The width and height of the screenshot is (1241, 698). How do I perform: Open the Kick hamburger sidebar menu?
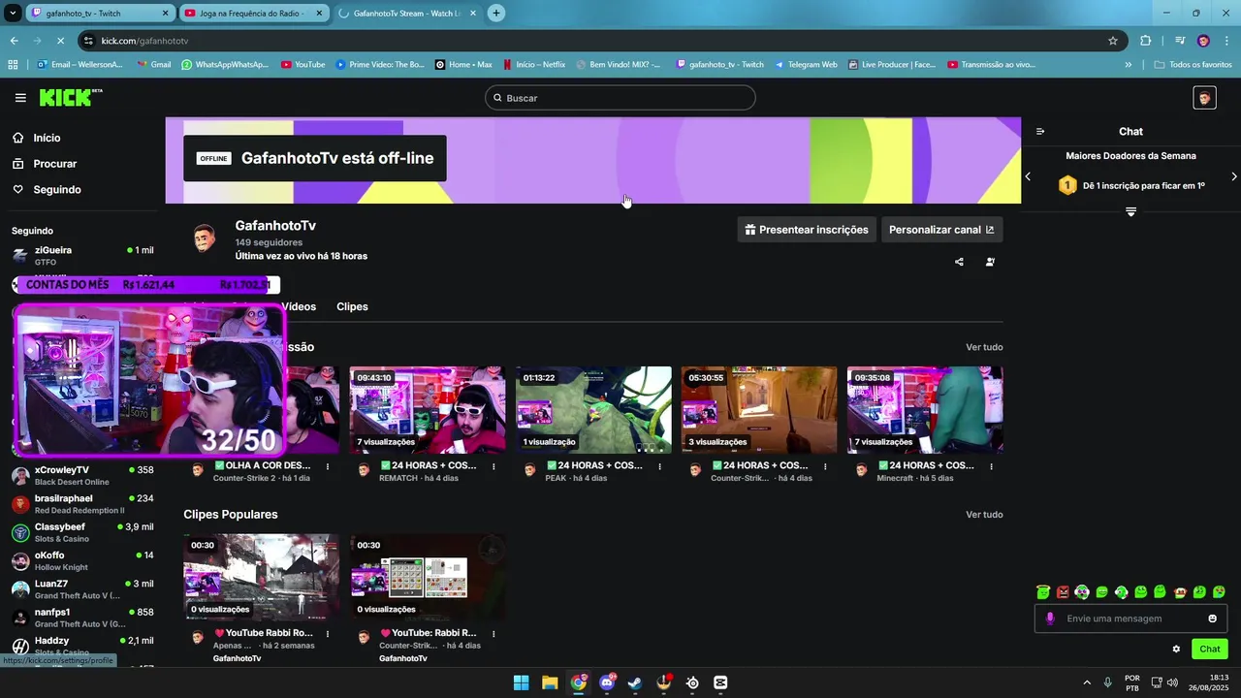20,98
